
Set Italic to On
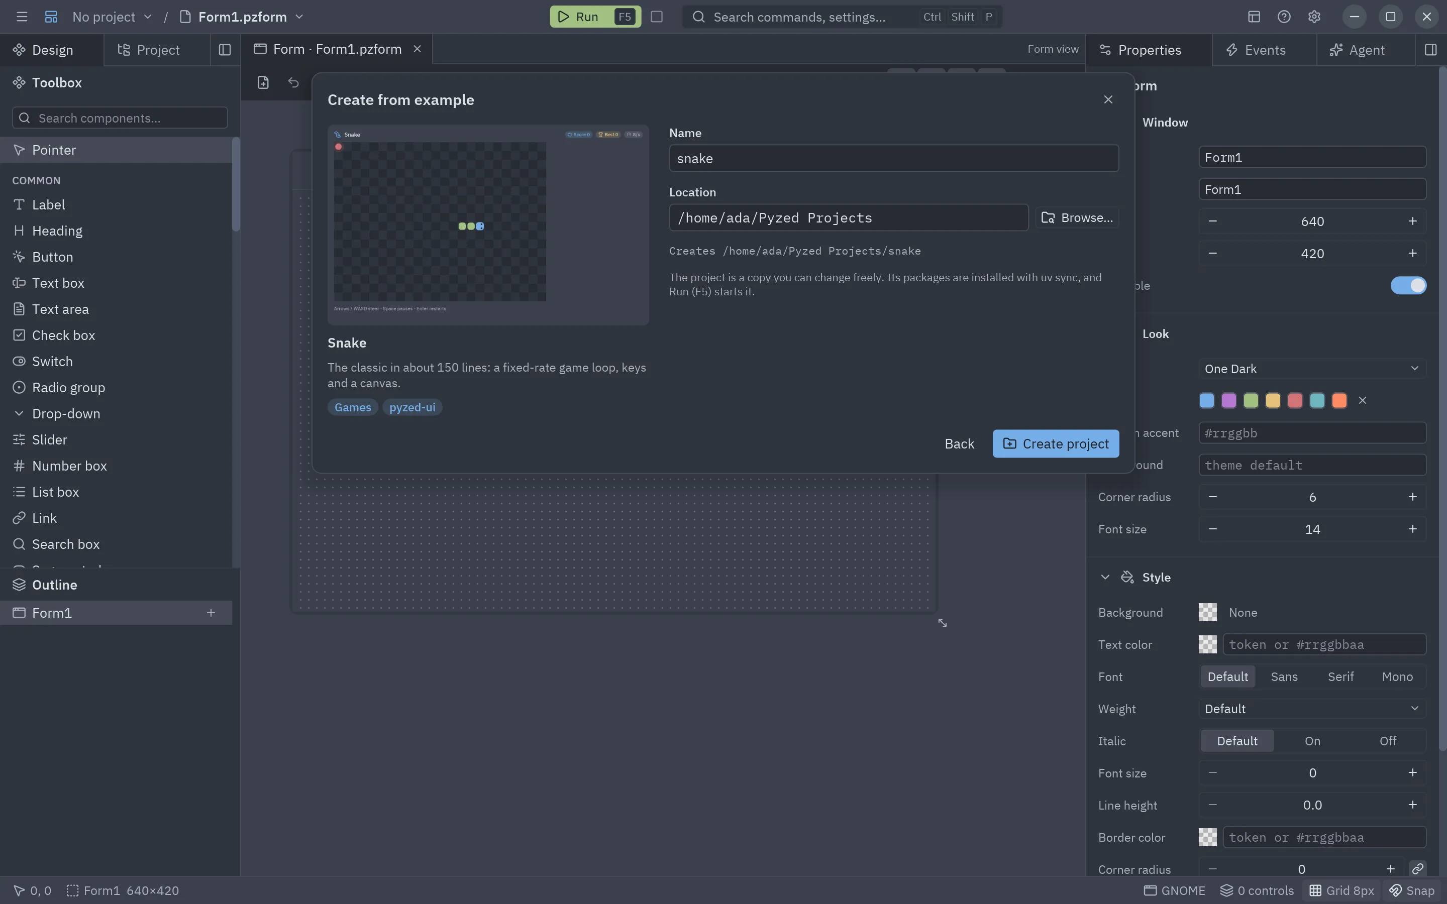pyautogui.click(x=1312, y=741)
